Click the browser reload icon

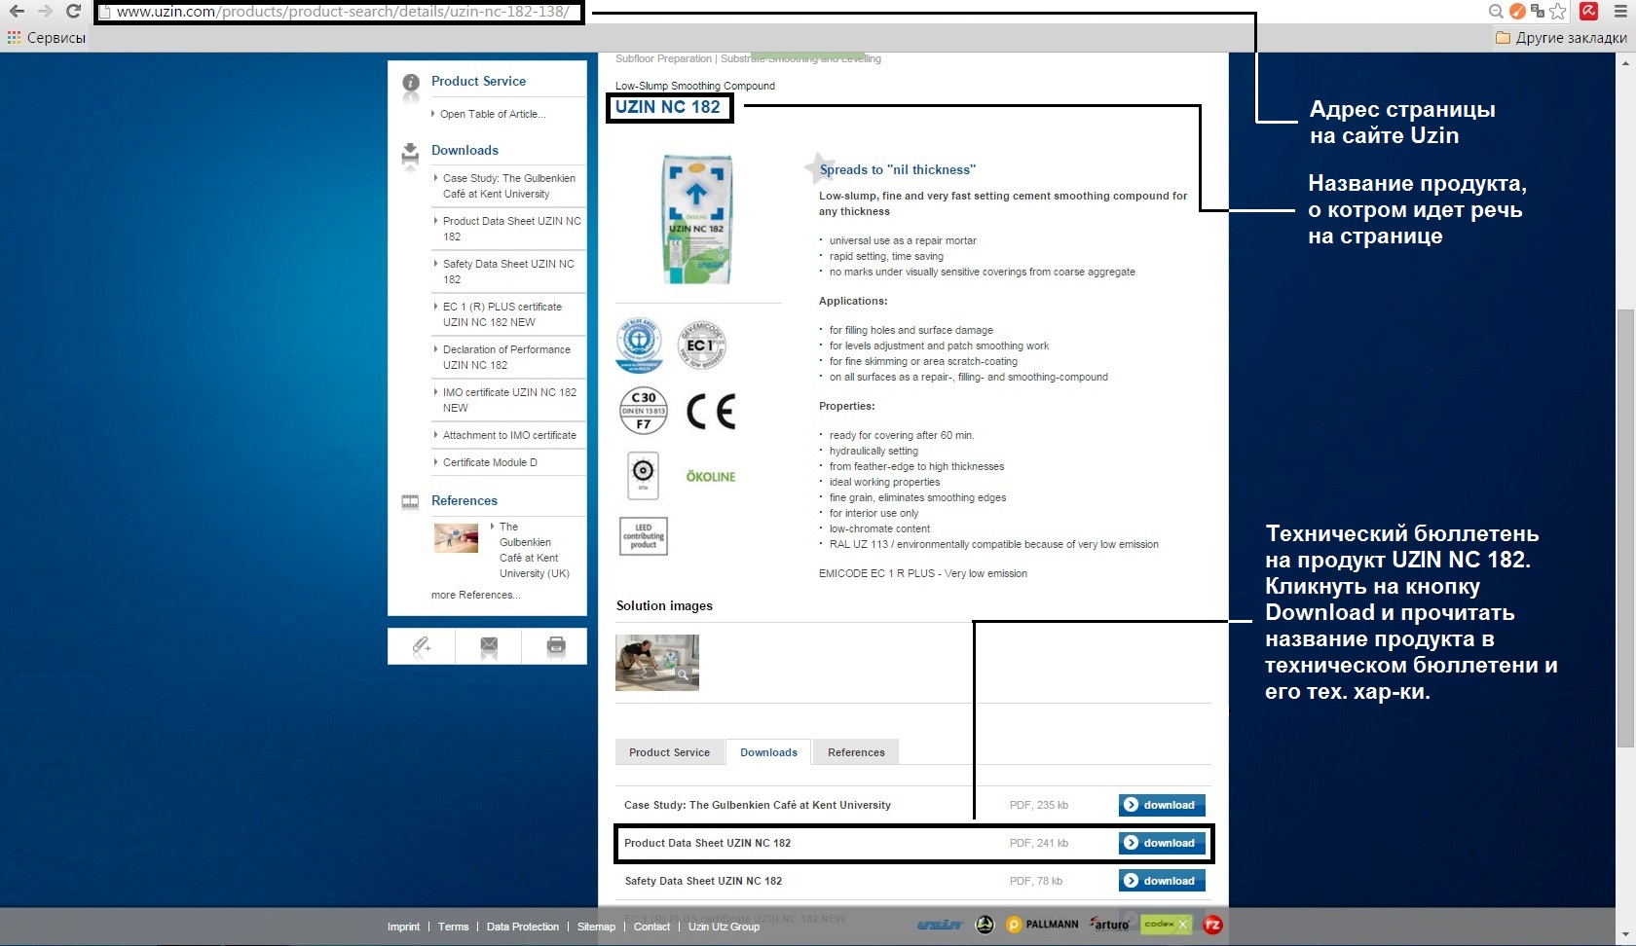73,12
